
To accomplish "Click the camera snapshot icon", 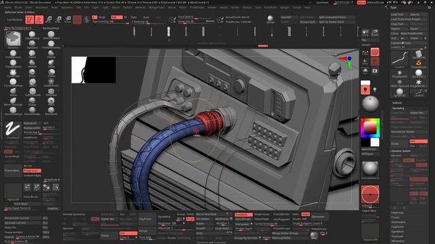I will (x=375, y=70).
